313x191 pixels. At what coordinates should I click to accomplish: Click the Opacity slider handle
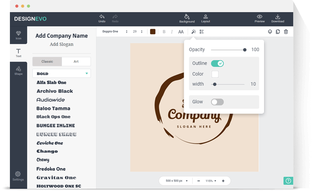(245, 50)
